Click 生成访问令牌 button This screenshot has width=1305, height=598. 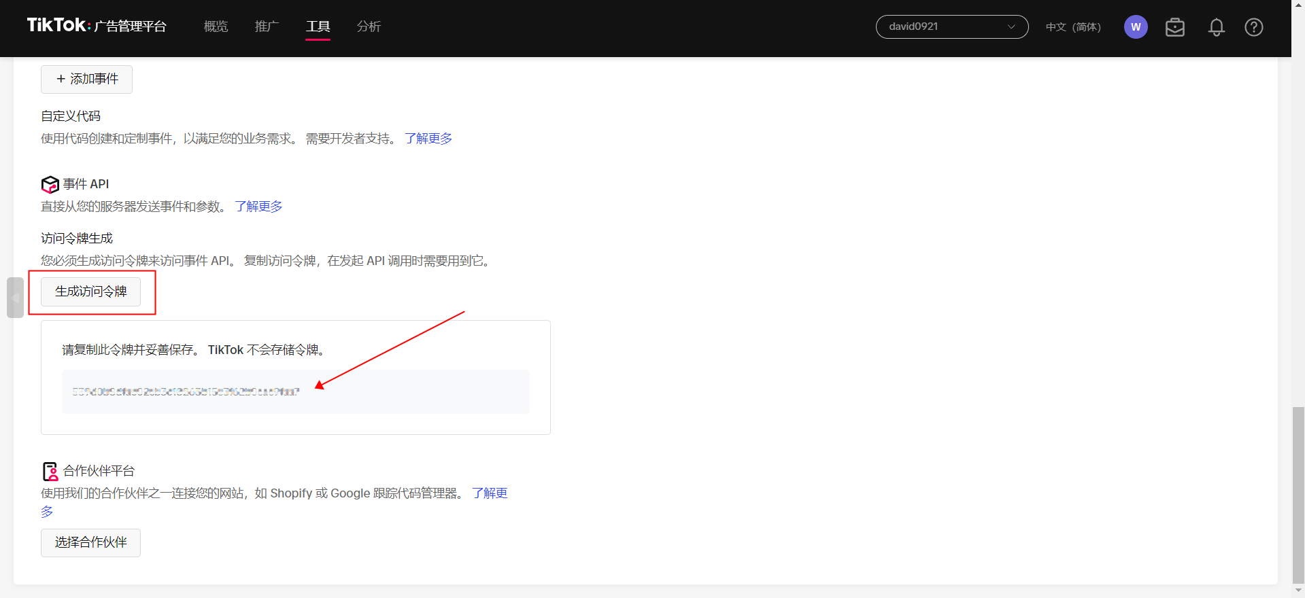[x=90, y=292]
